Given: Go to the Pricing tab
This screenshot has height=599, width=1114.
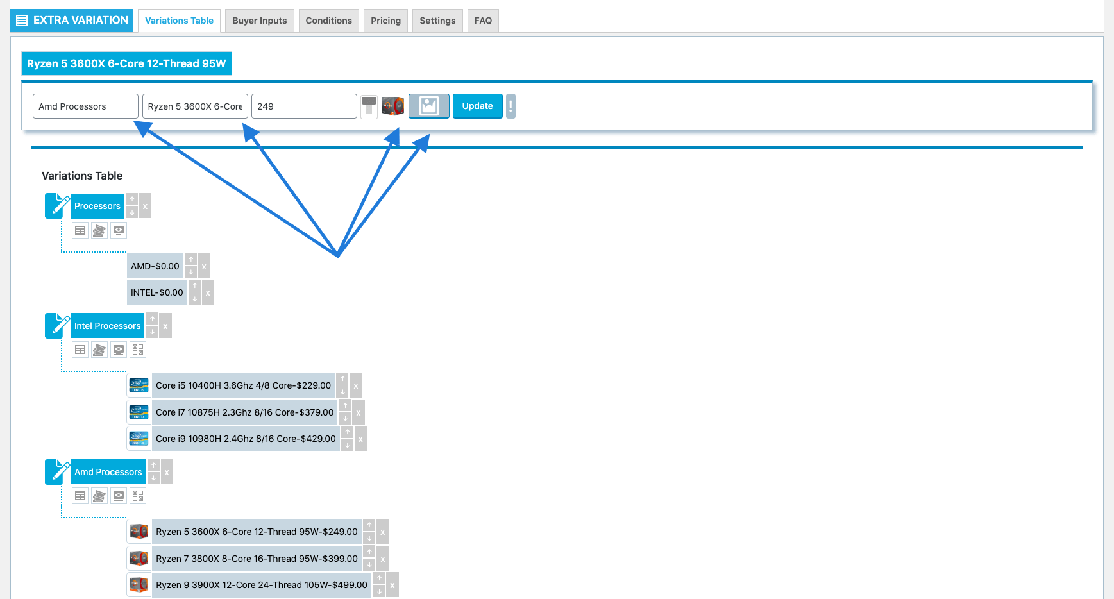Looking at the screenshot, I should click(385, 21).
